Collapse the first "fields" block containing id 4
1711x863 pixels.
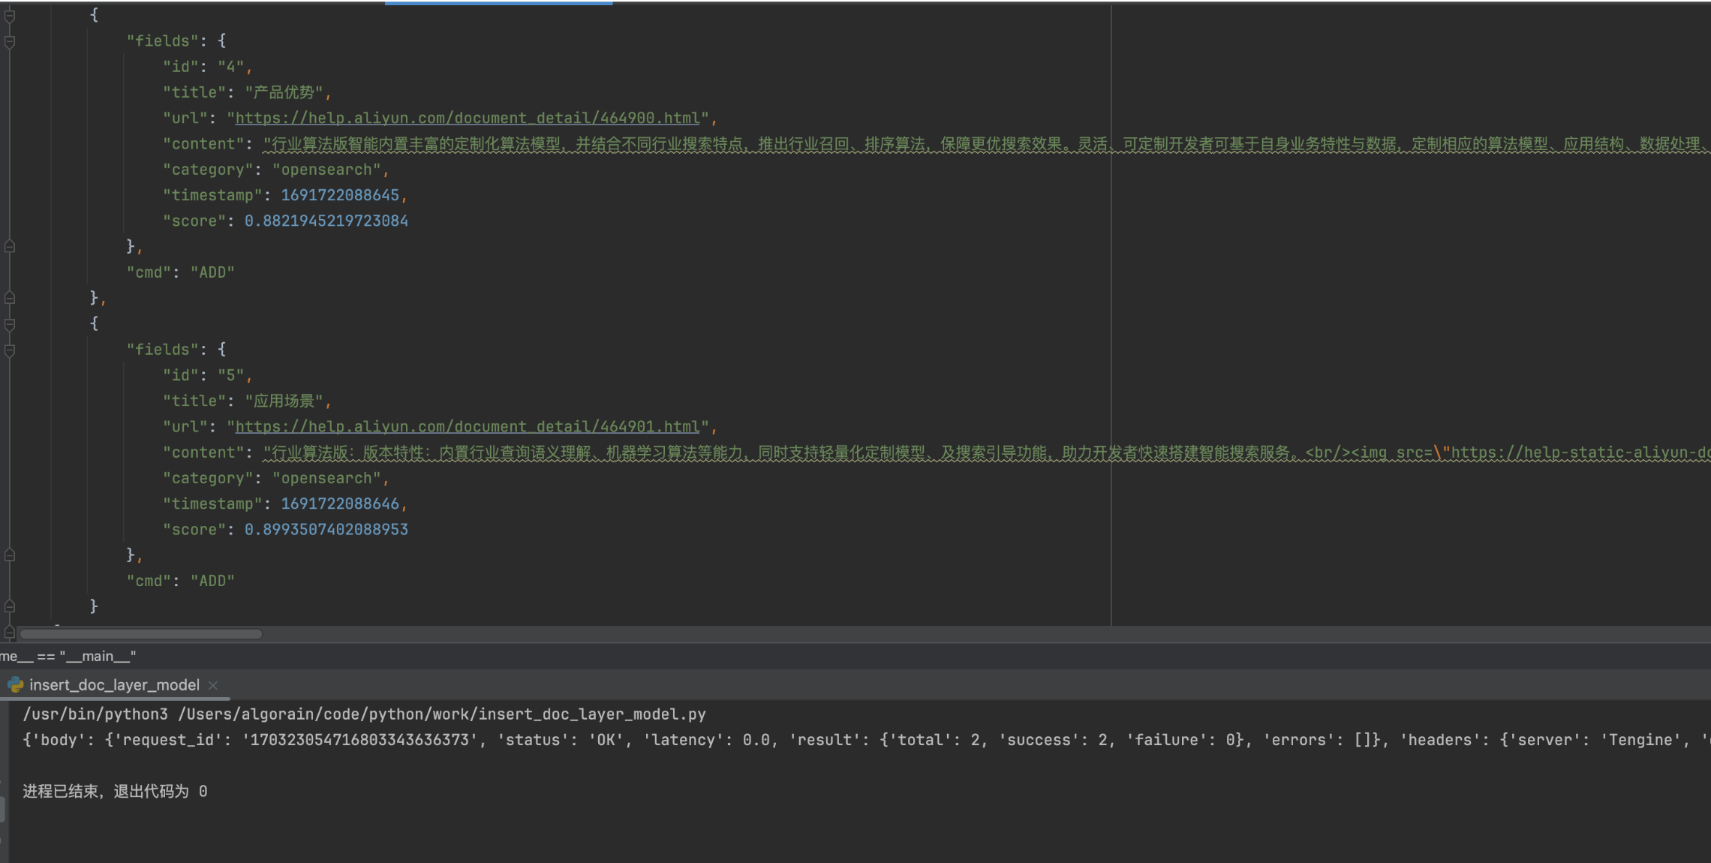coord(10,41)
